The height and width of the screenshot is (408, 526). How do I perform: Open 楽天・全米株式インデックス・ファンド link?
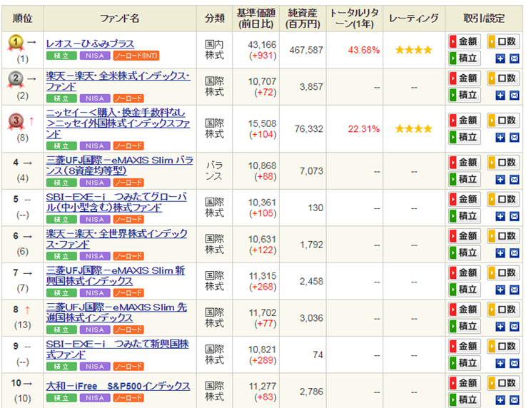pyautogui.click(x=118, y=81)
